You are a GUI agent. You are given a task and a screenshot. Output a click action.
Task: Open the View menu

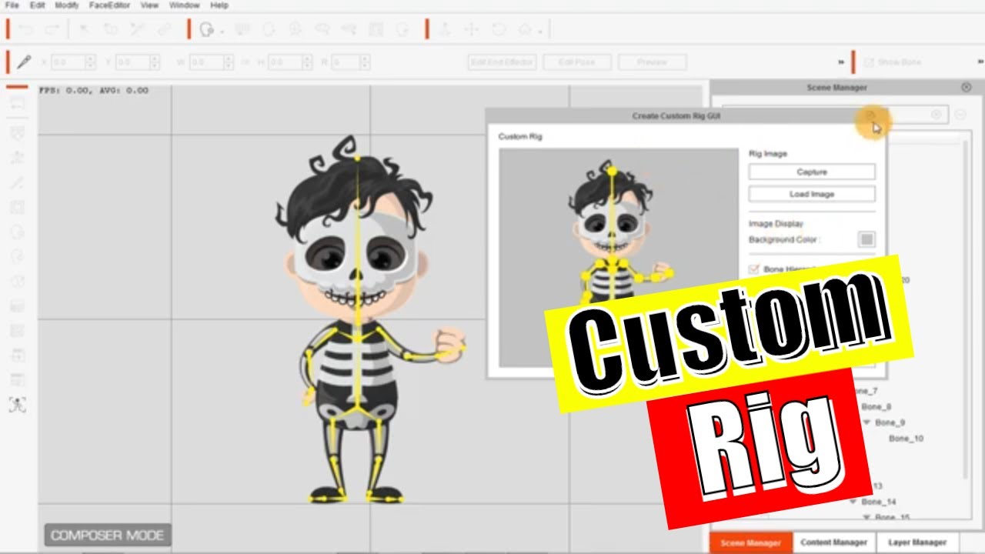pyautogui.click(x=149, y=5)
